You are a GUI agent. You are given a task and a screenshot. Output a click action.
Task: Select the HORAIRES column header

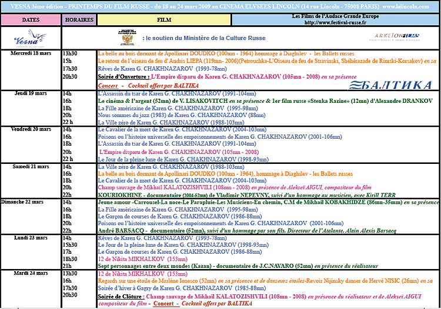point(79,19)
